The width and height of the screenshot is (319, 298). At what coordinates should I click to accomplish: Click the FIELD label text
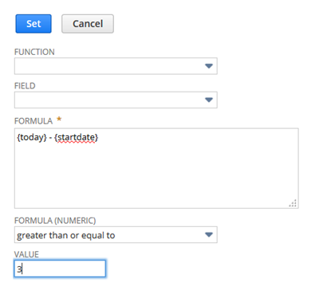[25, 86]
